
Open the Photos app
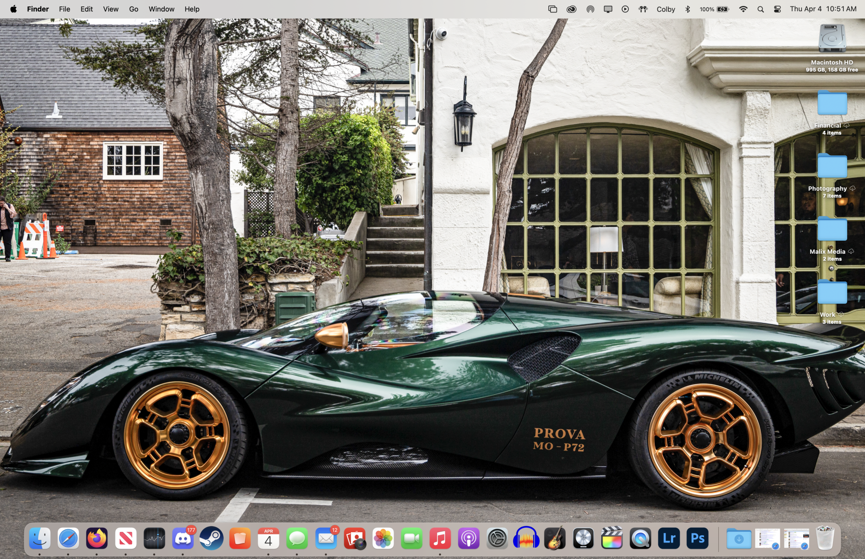(383, 538)
